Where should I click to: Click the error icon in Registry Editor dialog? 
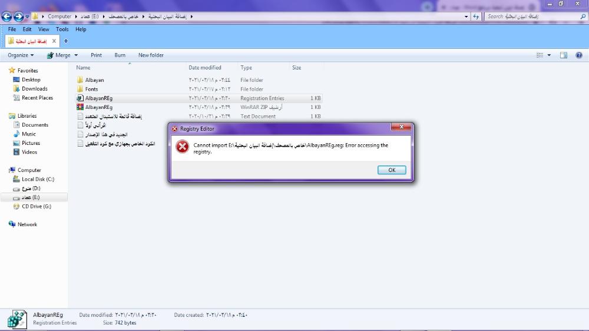[x=183, y=147]
